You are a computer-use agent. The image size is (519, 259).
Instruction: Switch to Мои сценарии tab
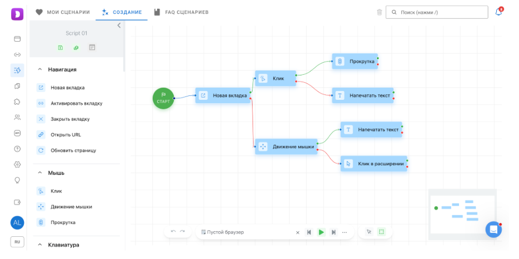(x=63, y=12)
